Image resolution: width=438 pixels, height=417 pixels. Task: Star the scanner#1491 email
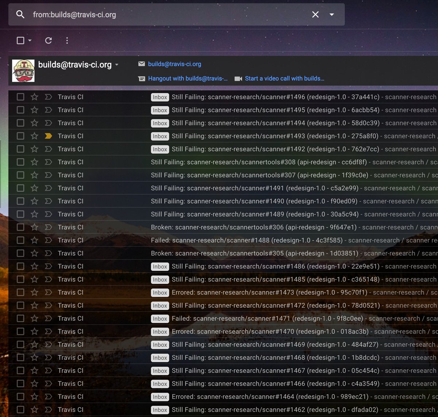(x=34, y=188)
